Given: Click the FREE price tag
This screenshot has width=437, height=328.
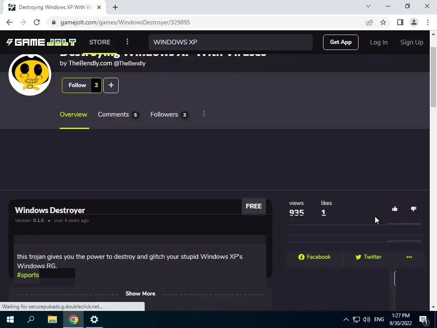Looking at the screenshot, I should click(253, 206).
